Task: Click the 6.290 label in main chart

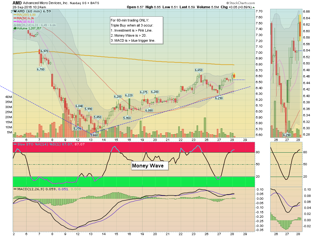Action: [219, 98]
